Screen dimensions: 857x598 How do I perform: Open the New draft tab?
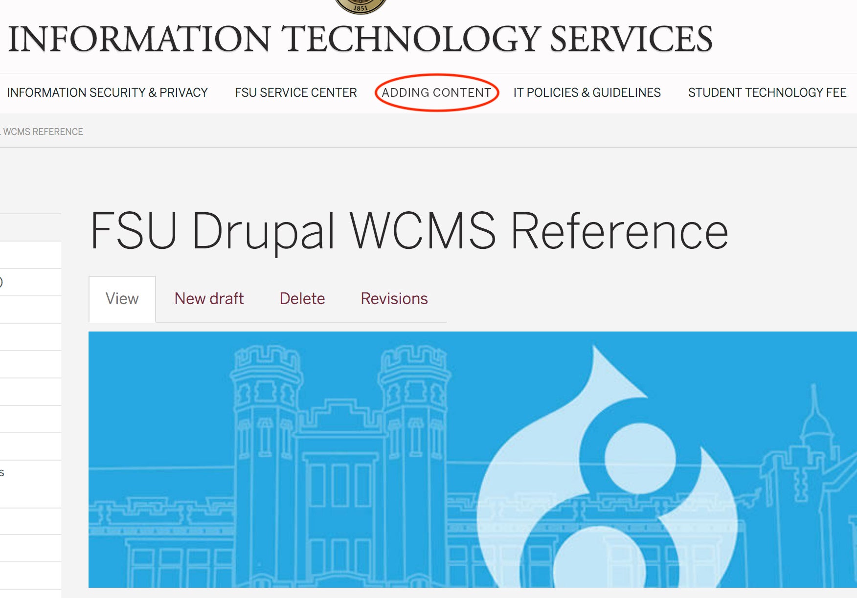coord(209,299)
